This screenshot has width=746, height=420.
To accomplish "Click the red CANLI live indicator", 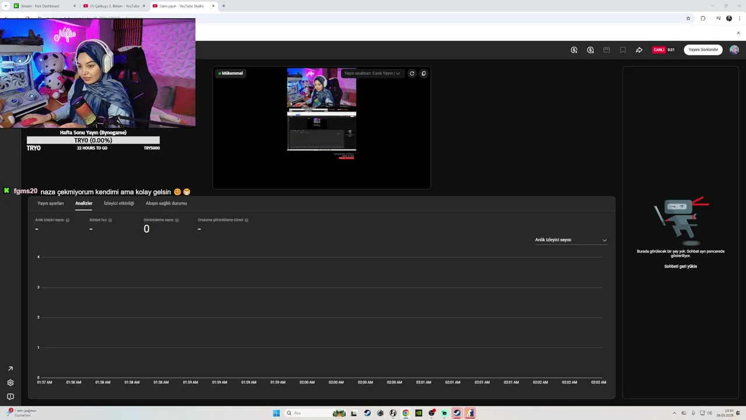I will 659,50.
